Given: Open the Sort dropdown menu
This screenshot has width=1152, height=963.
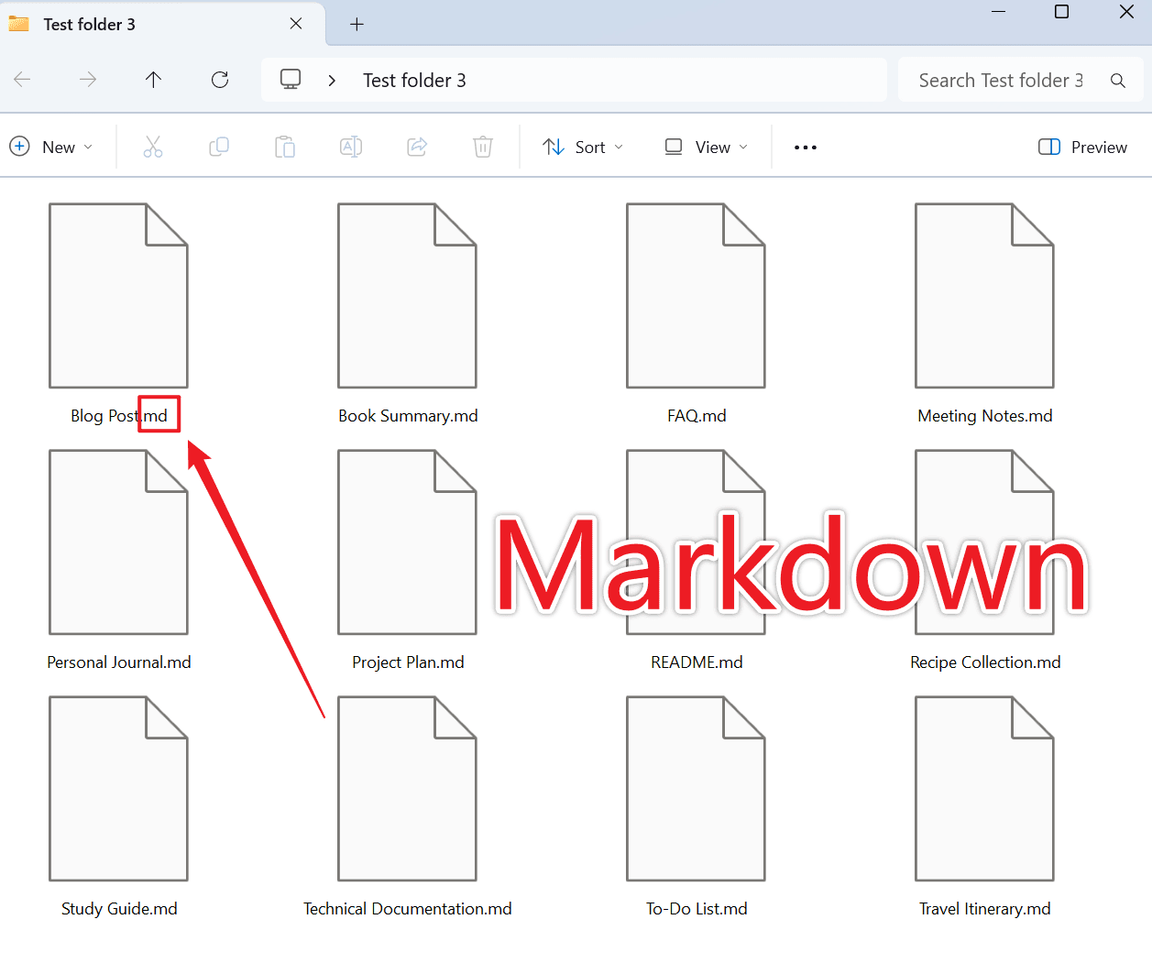Looking at the screenshot, I should click(x=583, y=148).
